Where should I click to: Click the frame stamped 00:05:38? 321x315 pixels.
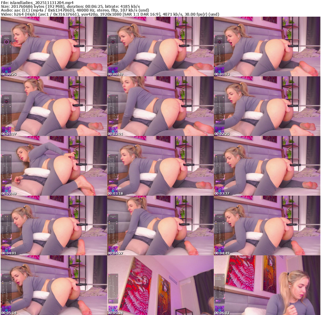pyautogui.click(x=160, y=285)
